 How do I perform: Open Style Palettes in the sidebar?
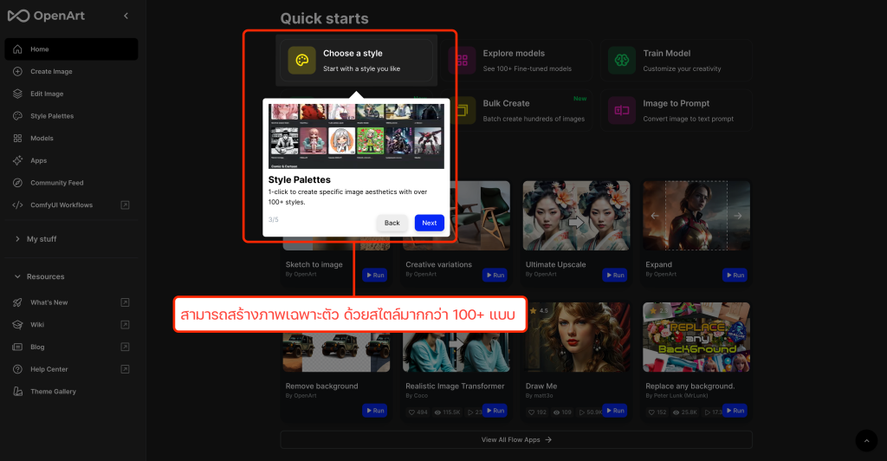pyautogui.click(x=52, y=116)
